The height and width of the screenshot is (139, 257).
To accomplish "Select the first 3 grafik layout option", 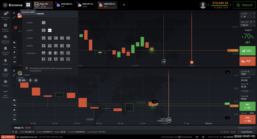I will tap(44, 38).
